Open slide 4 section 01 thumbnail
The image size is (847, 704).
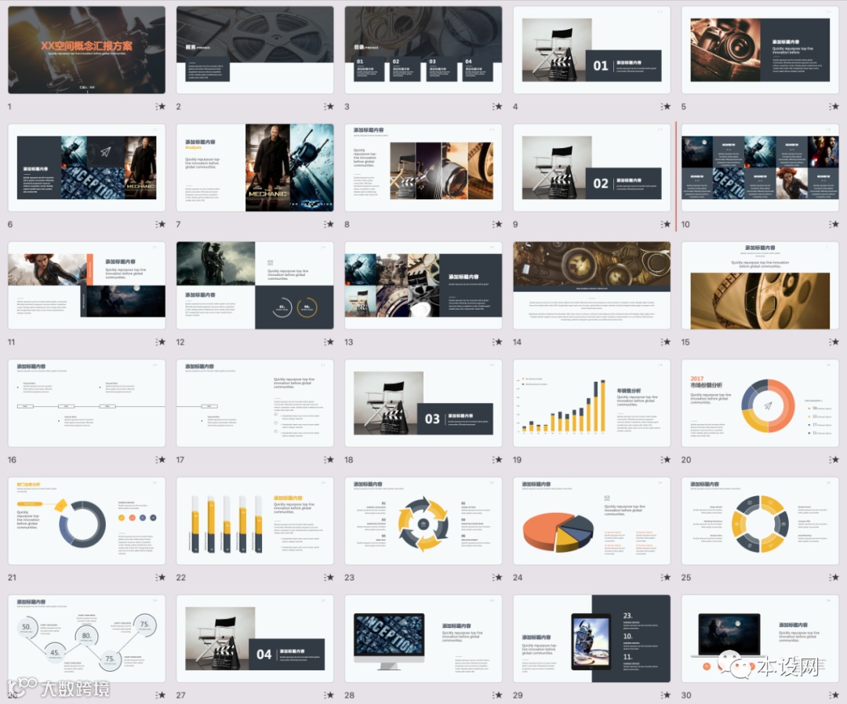pyautogui.click(x=591, y=49)
